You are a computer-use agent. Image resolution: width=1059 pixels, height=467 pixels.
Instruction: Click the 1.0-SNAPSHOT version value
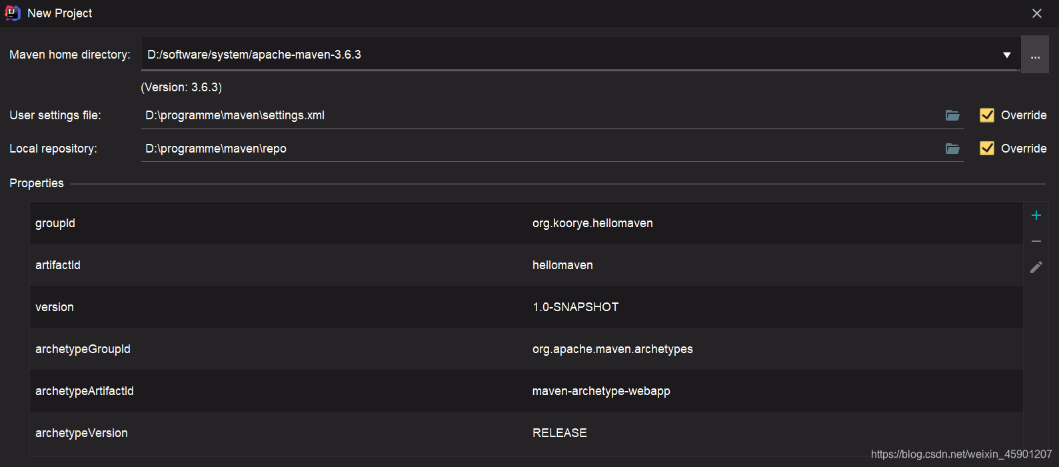(x=576, y=307)
